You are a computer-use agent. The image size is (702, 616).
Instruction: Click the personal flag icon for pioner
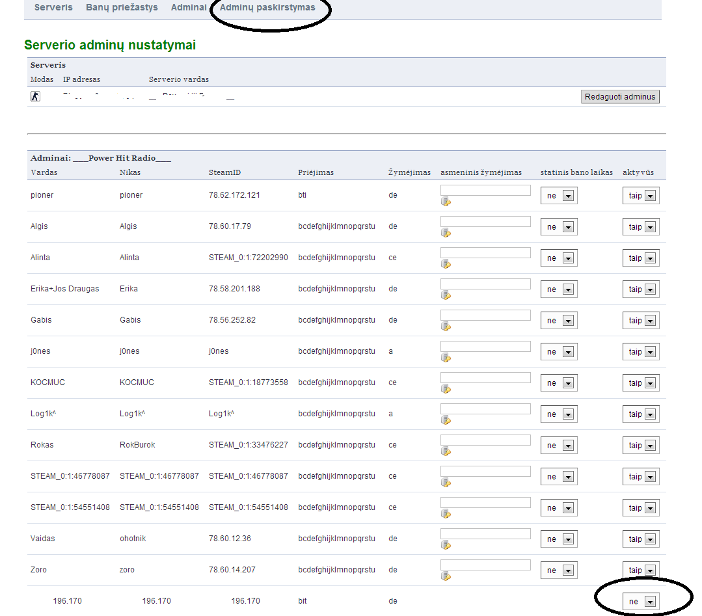446,202
